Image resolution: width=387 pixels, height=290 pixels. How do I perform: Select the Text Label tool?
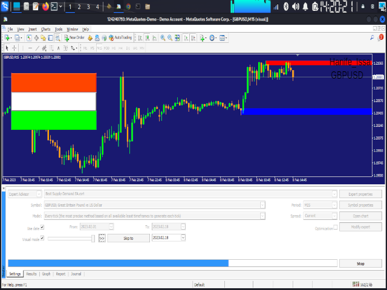pyautogui.click(x=66, y=48)
